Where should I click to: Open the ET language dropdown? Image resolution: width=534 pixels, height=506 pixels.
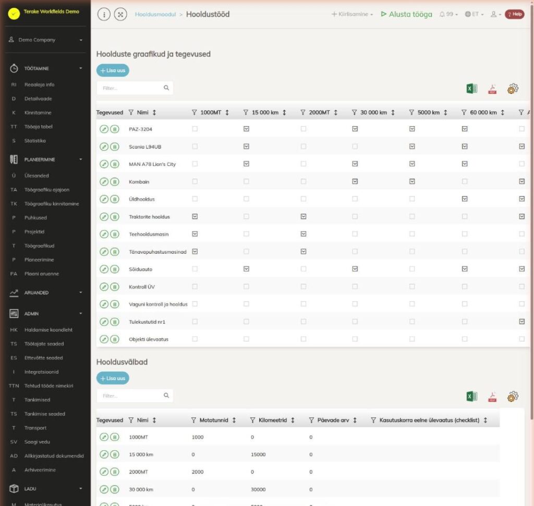[x=474, y=14]
